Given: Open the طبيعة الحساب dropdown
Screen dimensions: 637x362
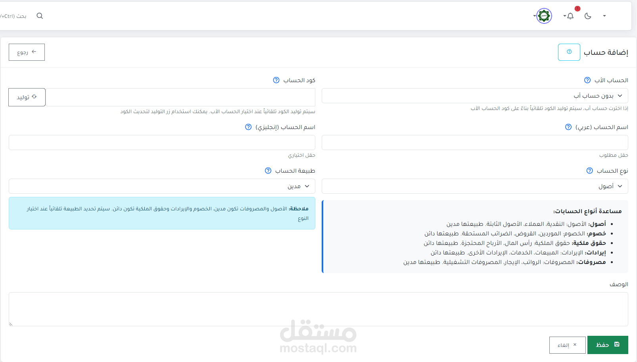Looking at the screenshot, I should coord(162,186).
